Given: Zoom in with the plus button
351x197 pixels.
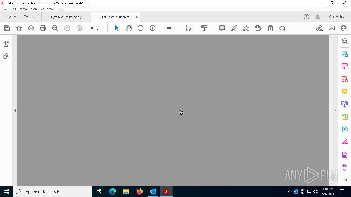Looking at the screenshot, I should 153,28.
